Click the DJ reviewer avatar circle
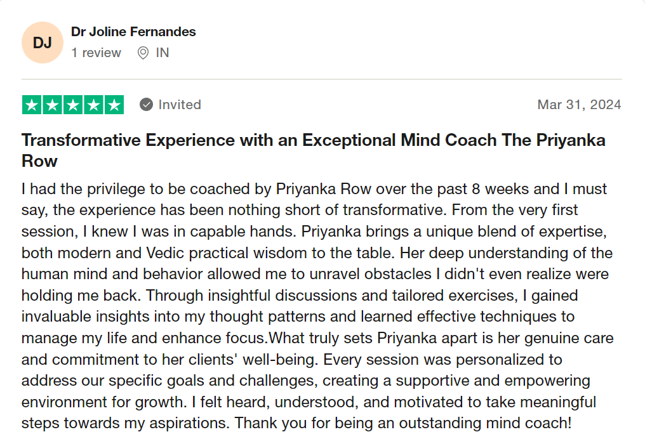The image size is (645, 439). [43, 43]
